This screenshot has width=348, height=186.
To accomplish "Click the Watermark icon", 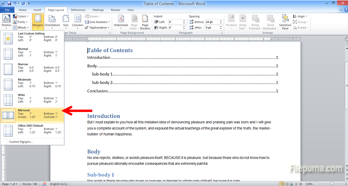I will point(121,21).
